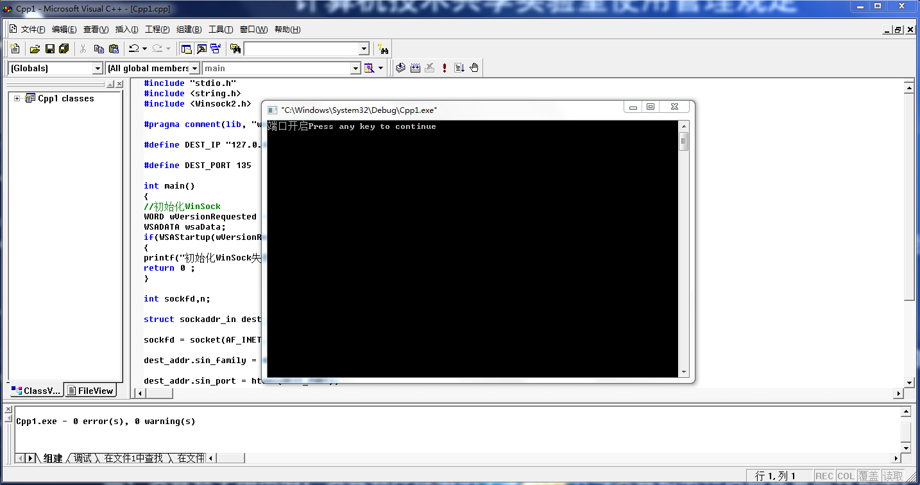Click the '0 error(s), 0 warning(s)' output line
Screen dimensions: 920x485
point(106,421)
